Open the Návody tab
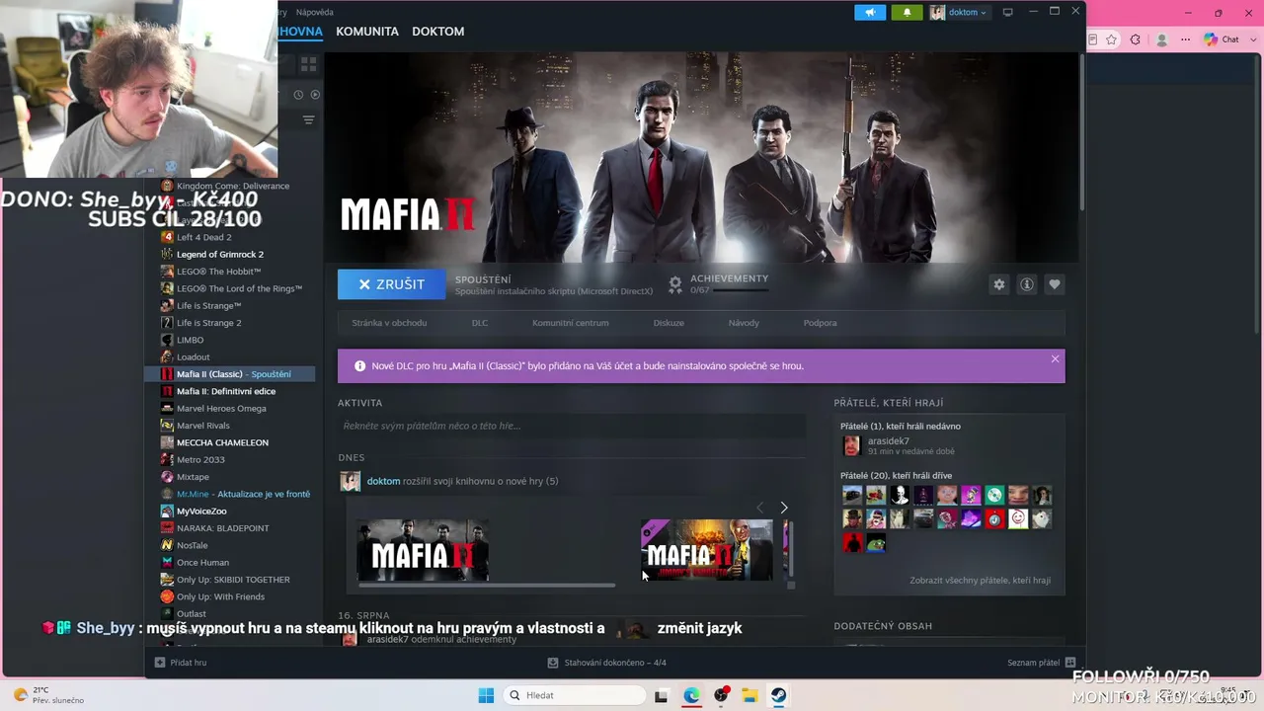The height and width of the screenshot is (711, 1264). 744,323
